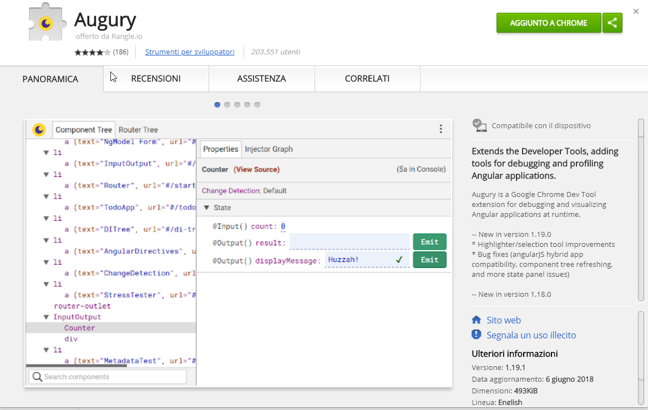
Task: Click the $a in Console text
Action: tap(421, 169)
